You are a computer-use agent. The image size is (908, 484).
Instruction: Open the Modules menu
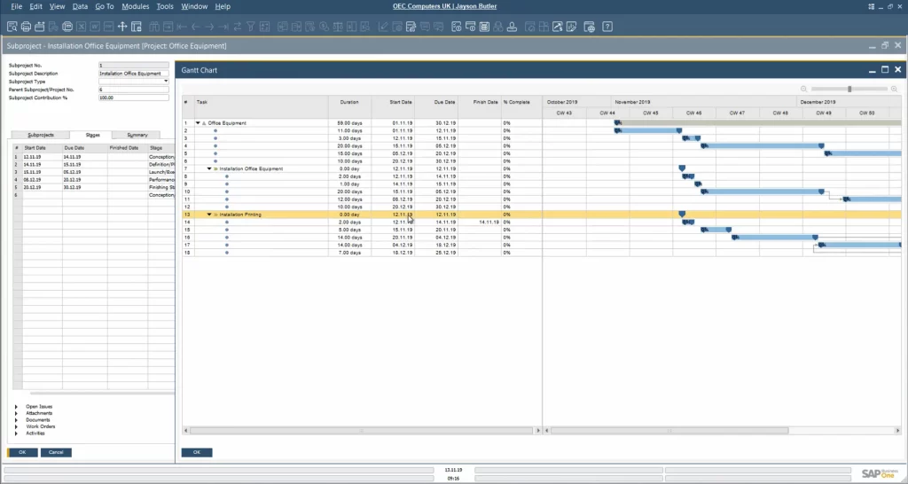135,6
